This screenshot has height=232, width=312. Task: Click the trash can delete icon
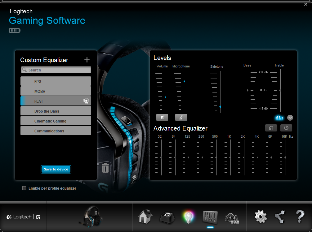[105, 168]
